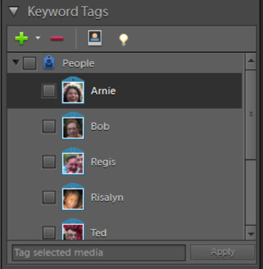Select the Regis tag label

pyautogui.click(x=104, y=162)
